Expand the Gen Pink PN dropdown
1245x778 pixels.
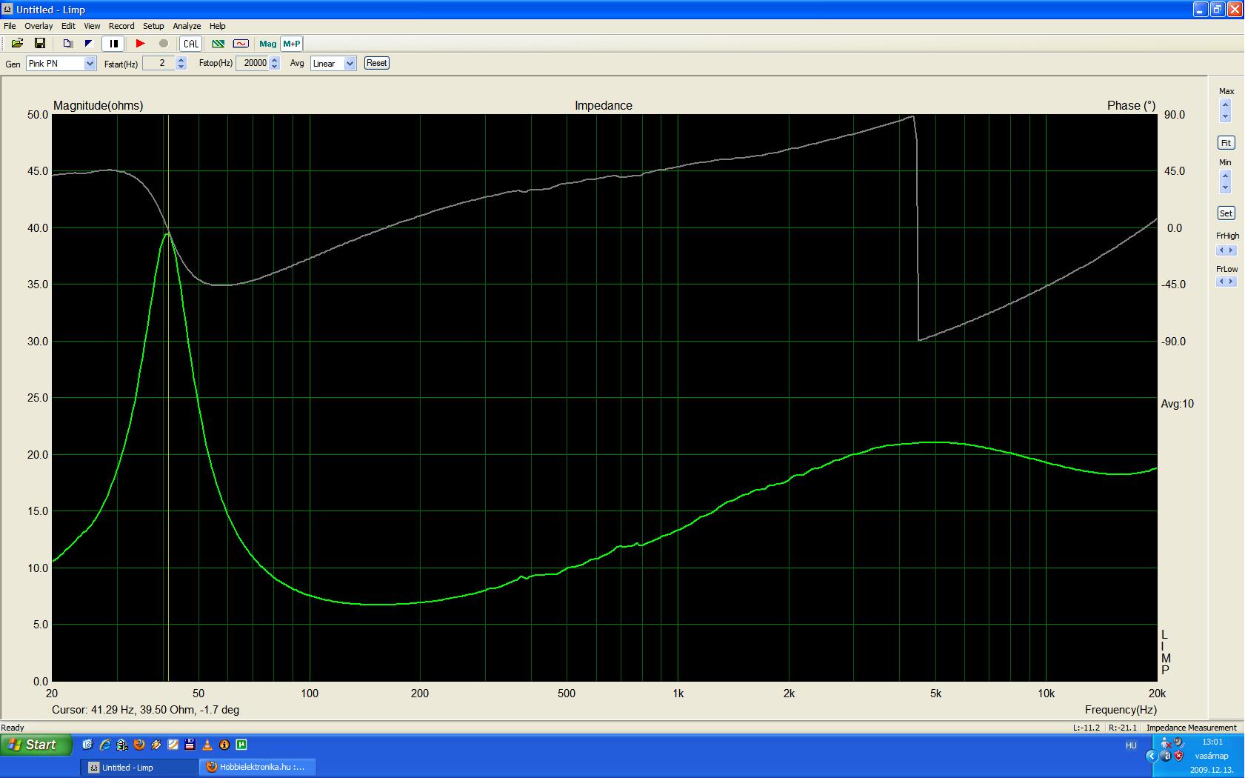[90, 64]
